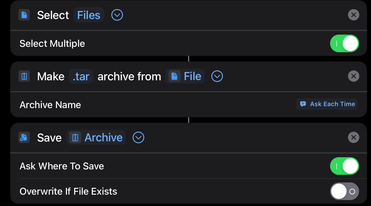This screenshot has height=206, width=371.
Task: Delete the Save Archive action
Action: [x=353, y=137]
